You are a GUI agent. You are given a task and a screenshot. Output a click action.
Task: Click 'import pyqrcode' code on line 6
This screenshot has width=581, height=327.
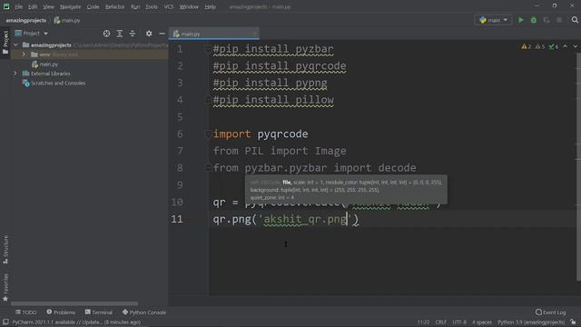pyautogui.click(x=261, y=134)
